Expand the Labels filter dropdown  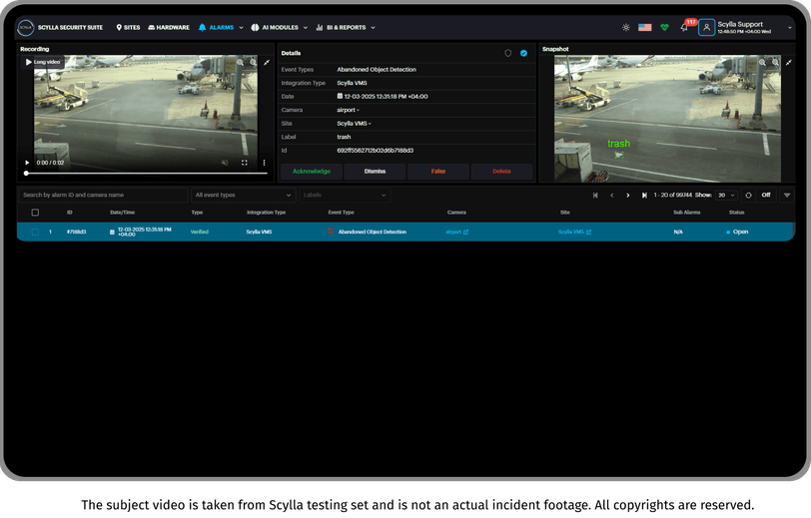345,195
